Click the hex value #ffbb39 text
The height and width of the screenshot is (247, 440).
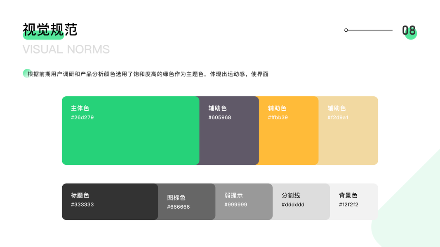(278, 118)
